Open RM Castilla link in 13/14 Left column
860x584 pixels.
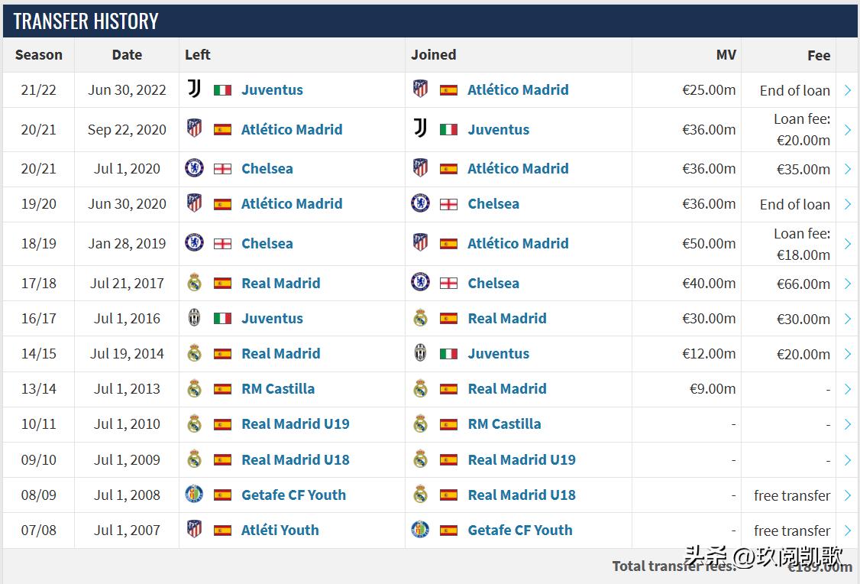tap(278, 388)
